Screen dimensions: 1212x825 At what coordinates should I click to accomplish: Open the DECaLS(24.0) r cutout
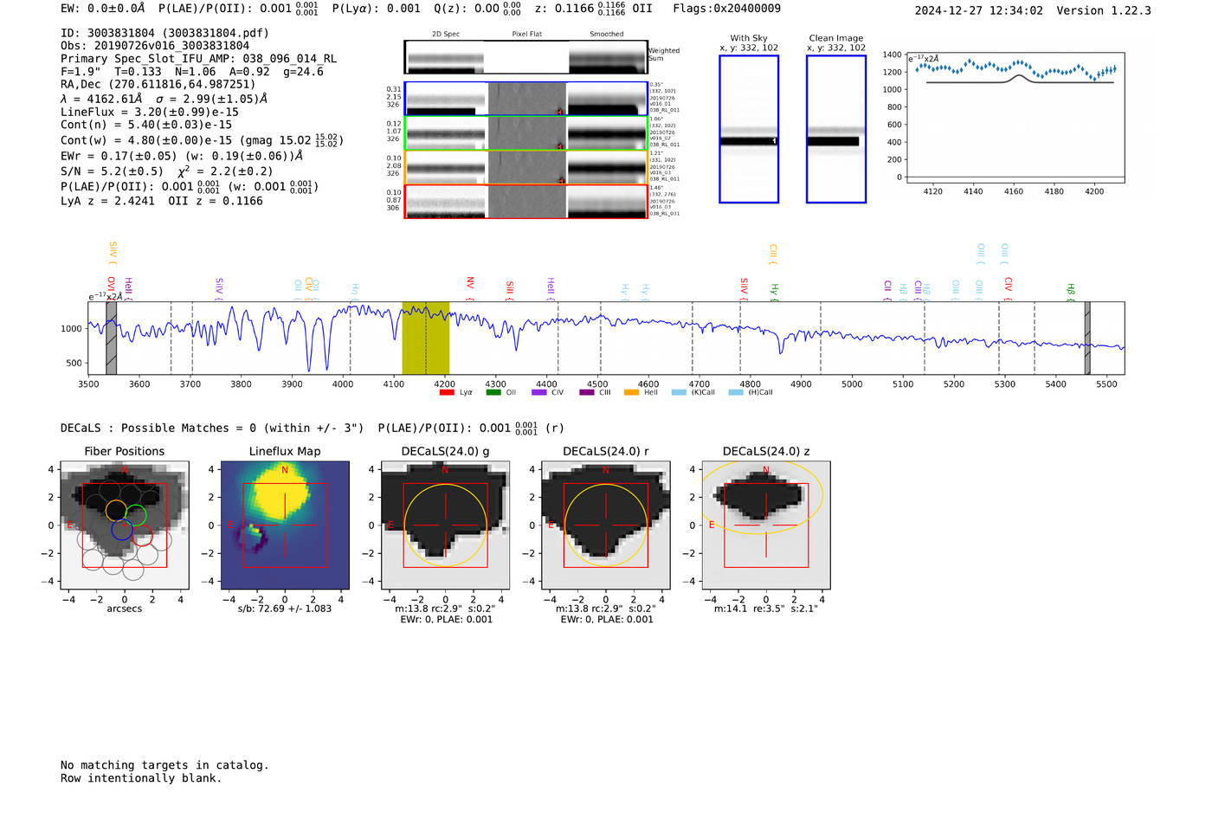tap(606, 525)
